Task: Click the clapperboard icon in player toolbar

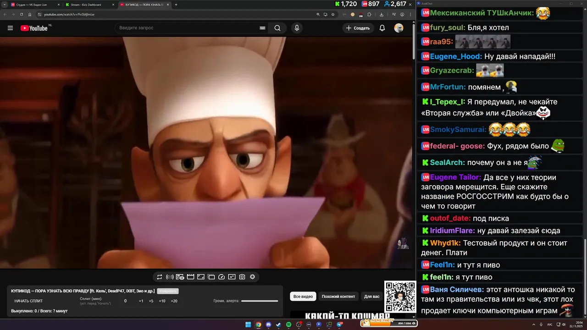Action: [x=190, y=277]
